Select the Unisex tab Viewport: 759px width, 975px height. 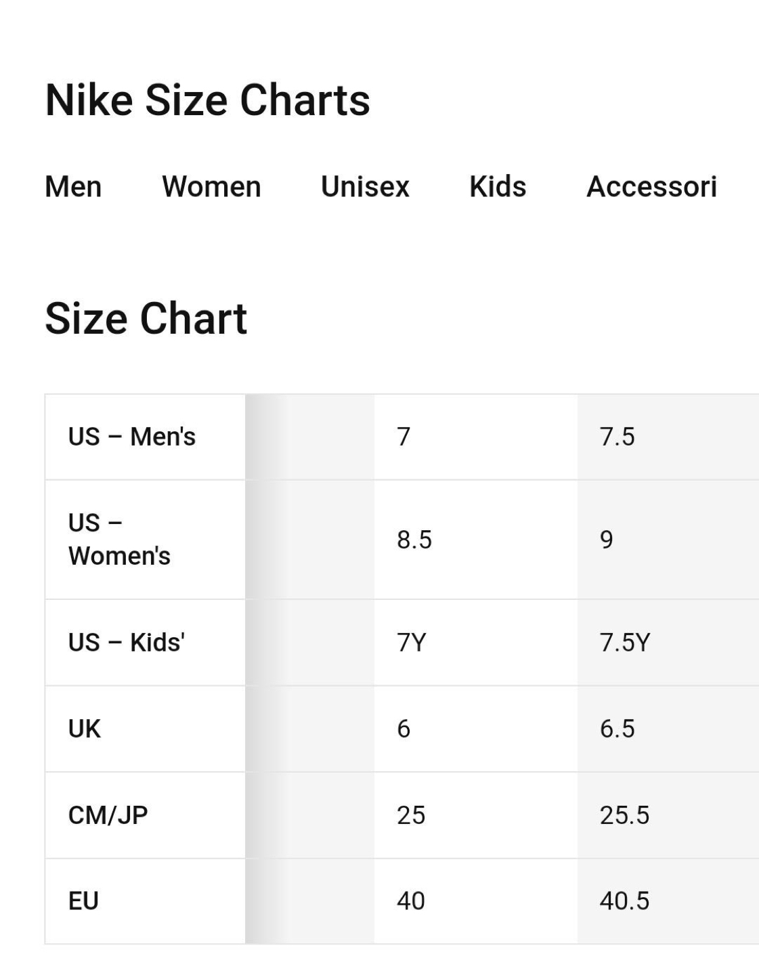(365, 187)
